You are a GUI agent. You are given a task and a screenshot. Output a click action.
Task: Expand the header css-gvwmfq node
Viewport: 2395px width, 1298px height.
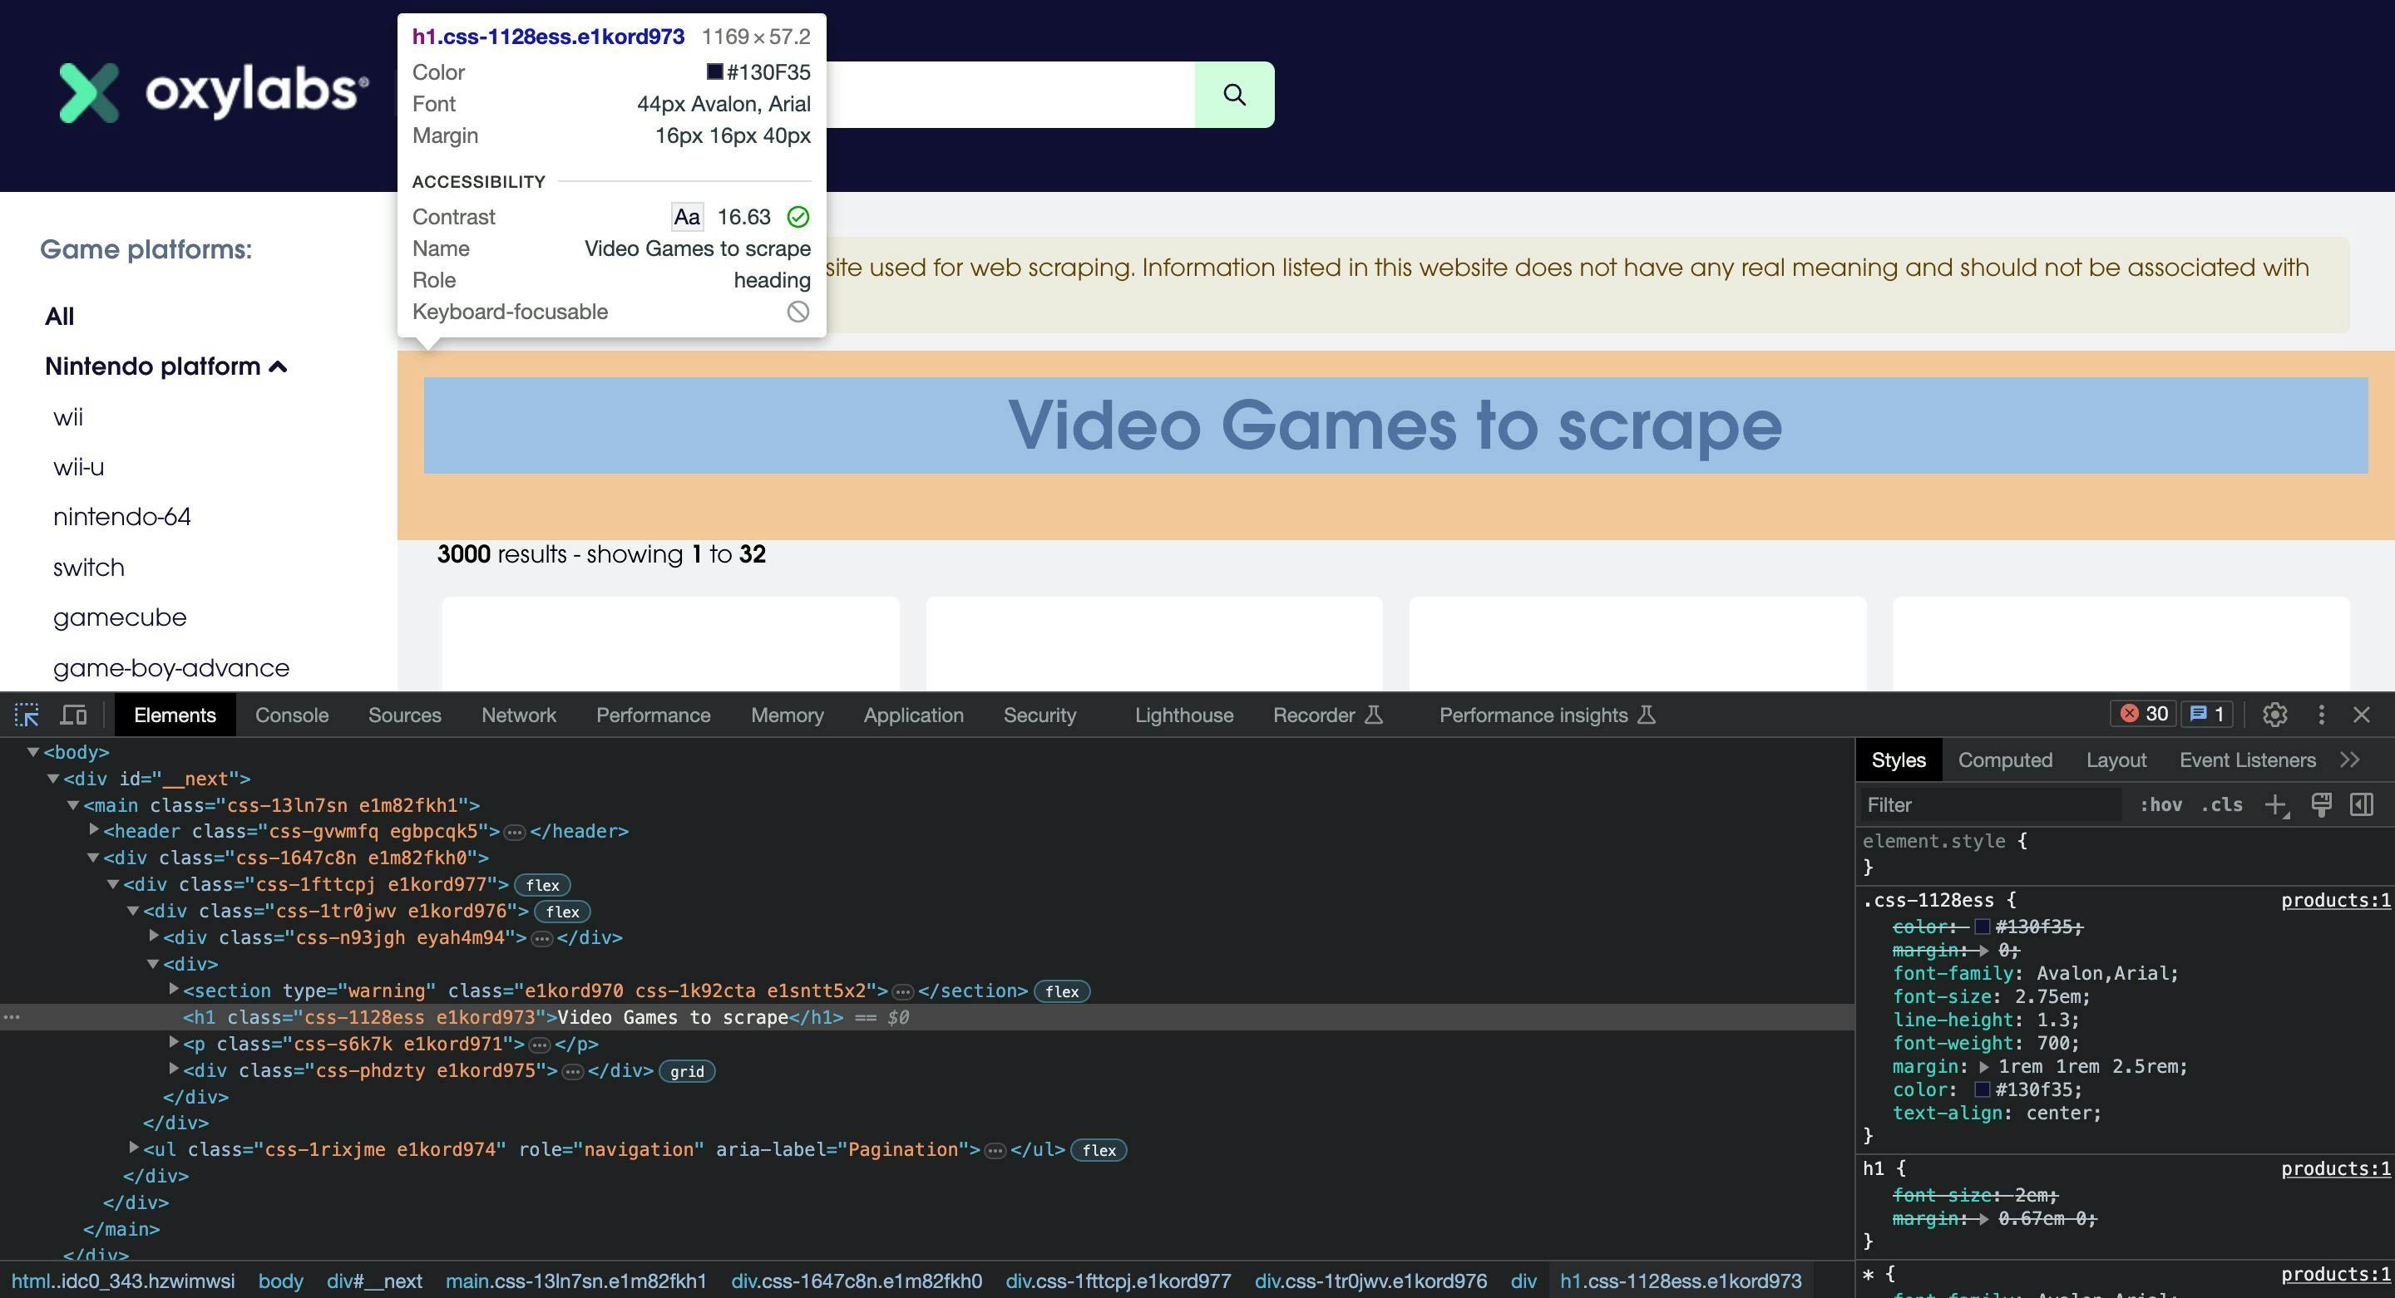94,829
